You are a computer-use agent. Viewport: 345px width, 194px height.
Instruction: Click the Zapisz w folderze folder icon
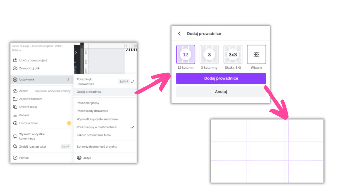click(x=15, y=99)
